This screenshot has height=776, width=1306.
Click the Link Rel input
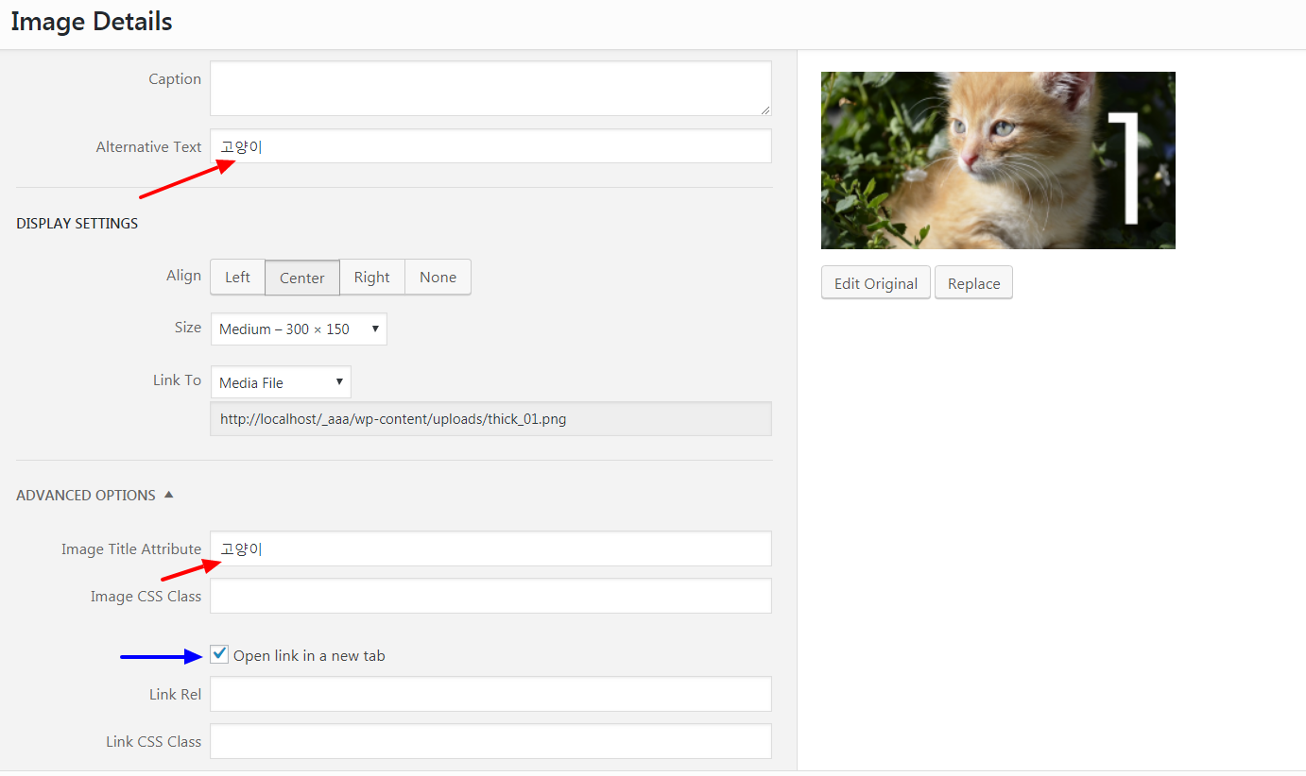490,694
